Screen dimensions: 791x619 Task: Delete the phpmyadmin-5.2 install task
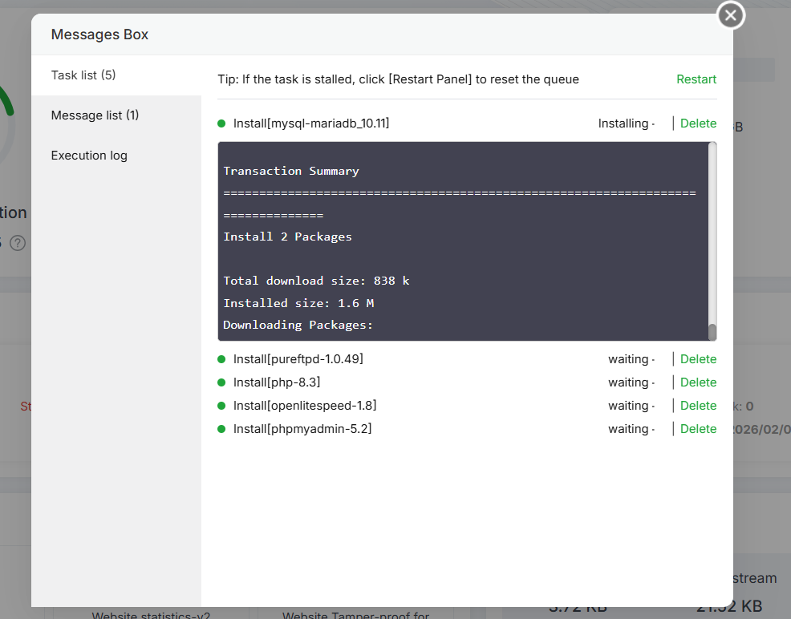(698, 429)
